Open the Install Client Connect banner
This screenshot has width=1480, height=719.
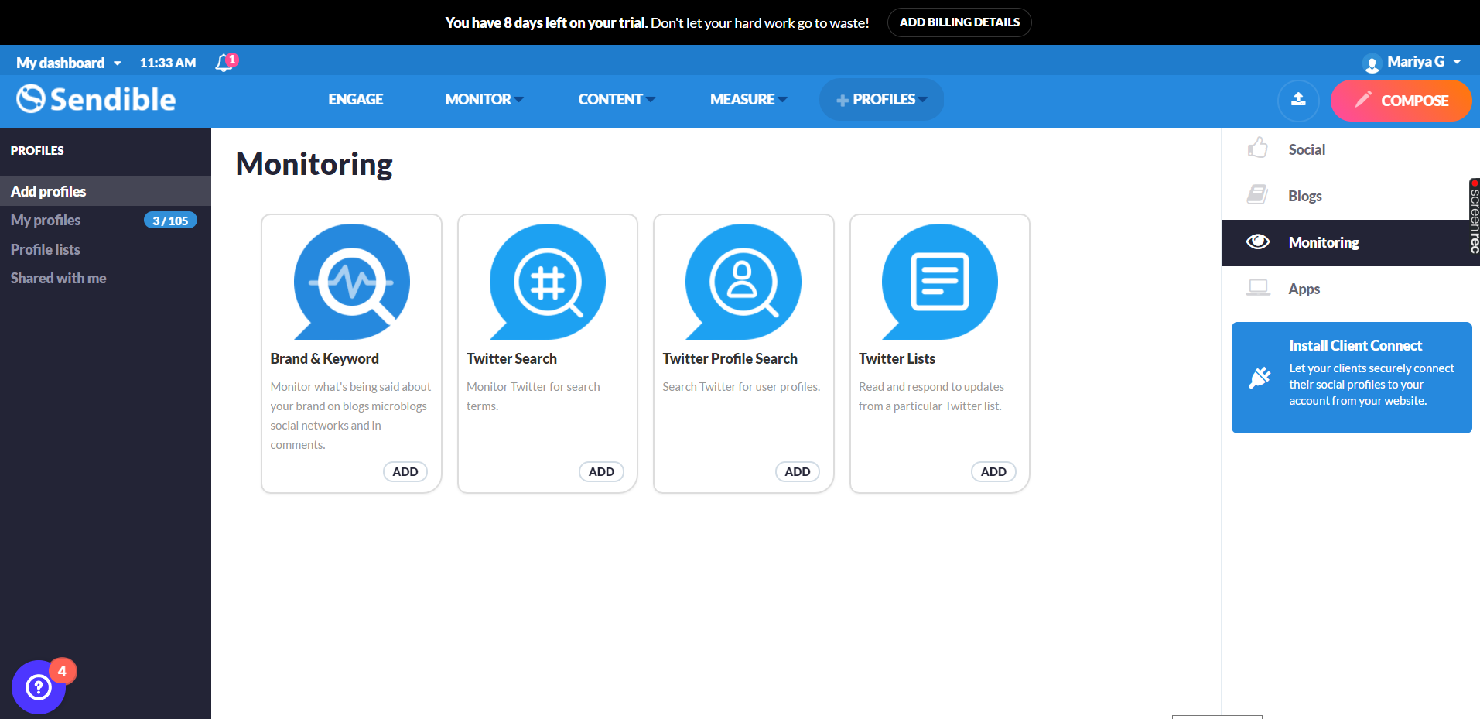tap(1352, 378)
